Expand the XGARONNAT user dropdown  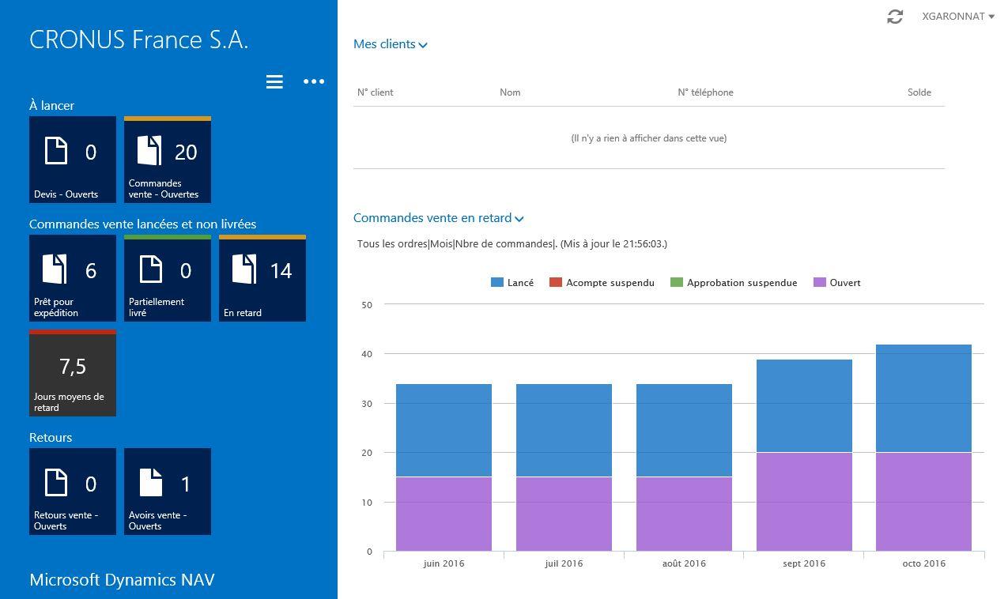pyautogui.click(x=958, y=17)
